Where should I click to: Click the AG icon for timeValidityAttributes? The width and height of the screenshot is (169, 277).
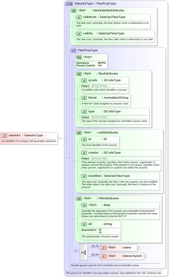click(73, 11)
